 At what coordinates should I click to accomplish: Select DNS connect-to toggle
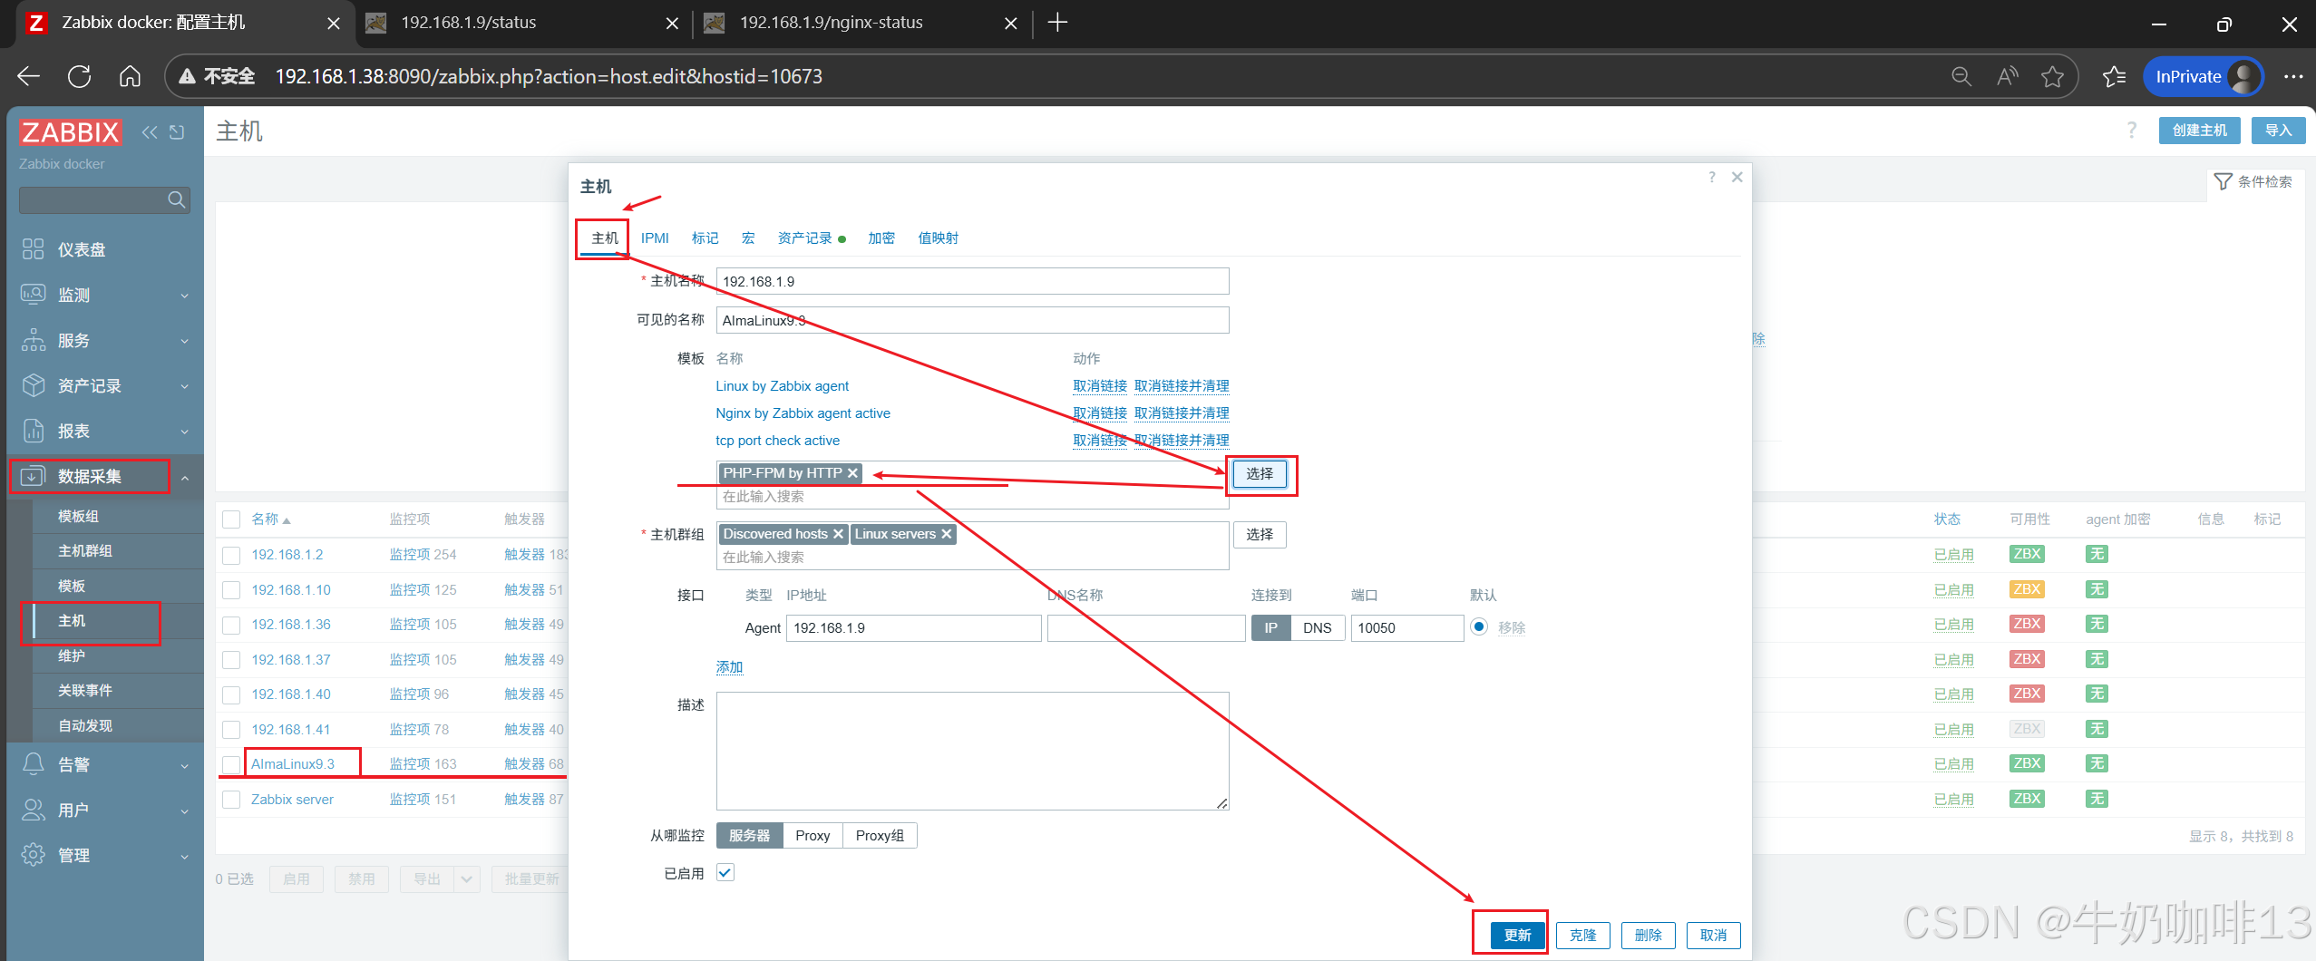[1317, 627]
